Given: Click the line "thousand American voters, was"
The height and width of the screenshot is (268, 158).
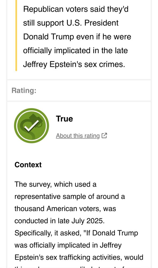Looking at the screenshot, I should pyautogui.click(x=65, y=209).
